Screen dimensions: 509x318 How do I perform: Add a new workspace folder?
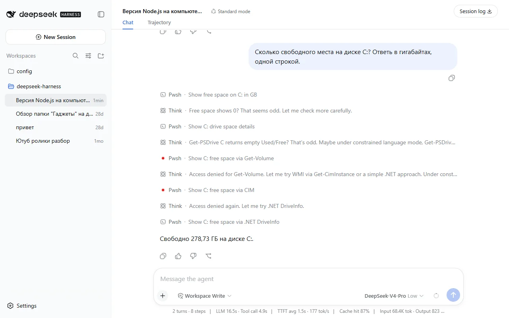[101, 56]
